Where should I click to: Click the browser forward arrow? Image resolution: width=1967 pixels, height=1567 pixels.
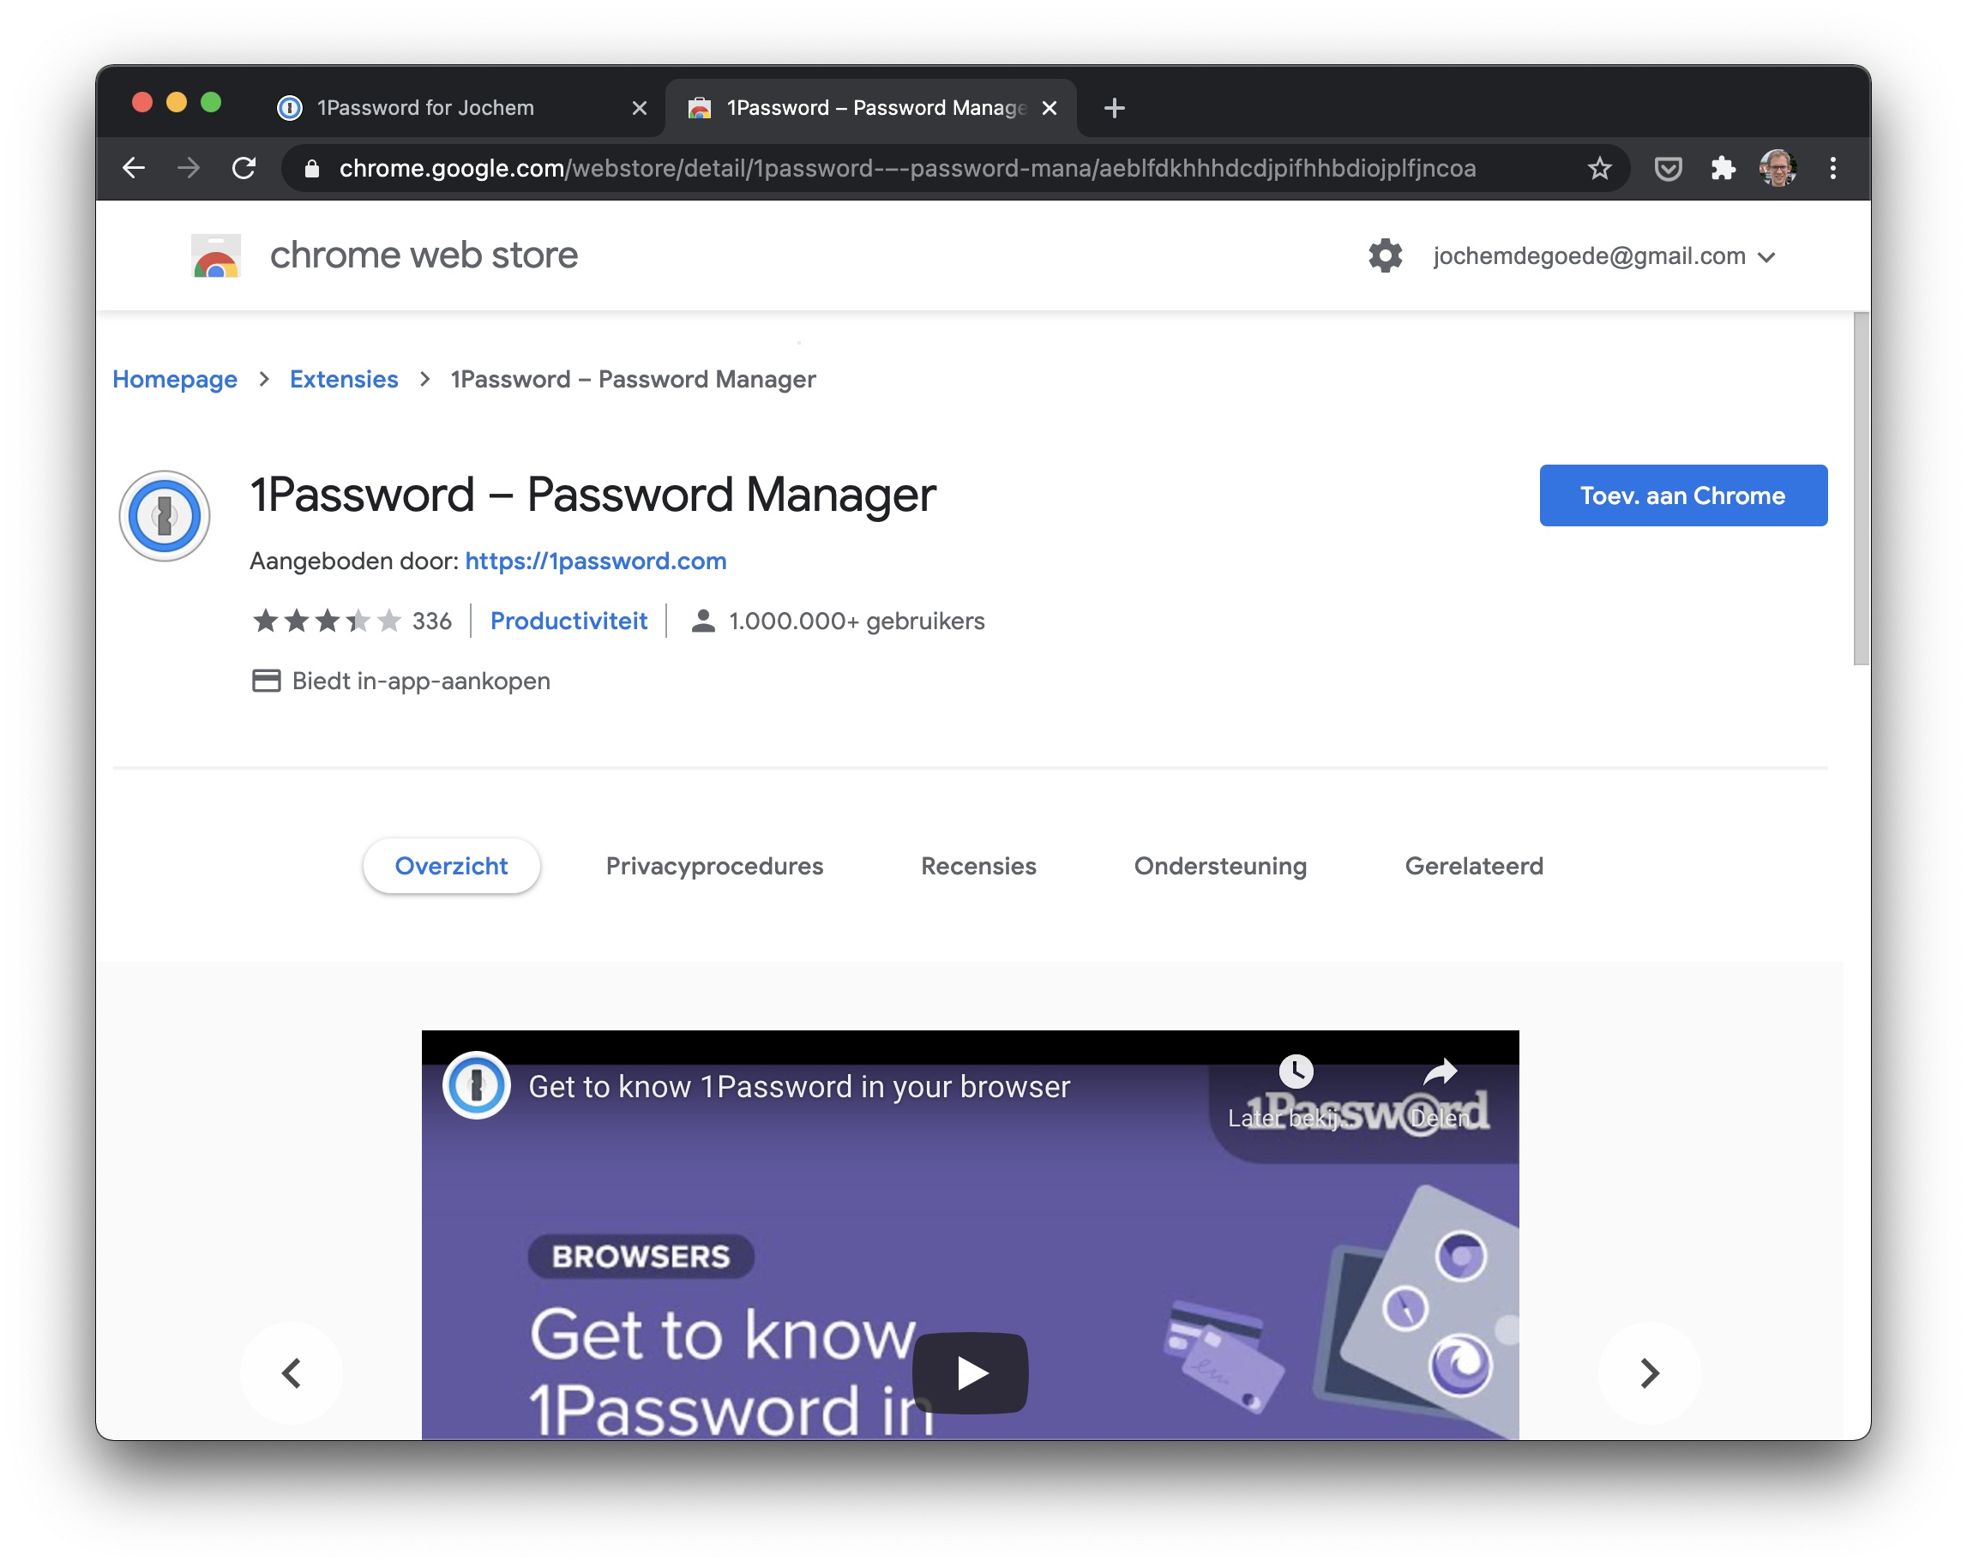pos(189,168)
